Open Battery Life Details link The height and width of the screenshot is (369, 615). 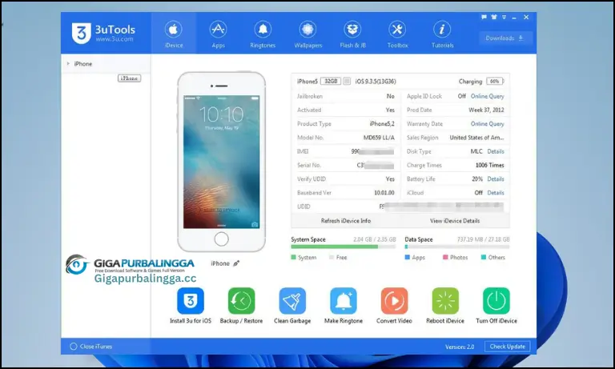496,178
